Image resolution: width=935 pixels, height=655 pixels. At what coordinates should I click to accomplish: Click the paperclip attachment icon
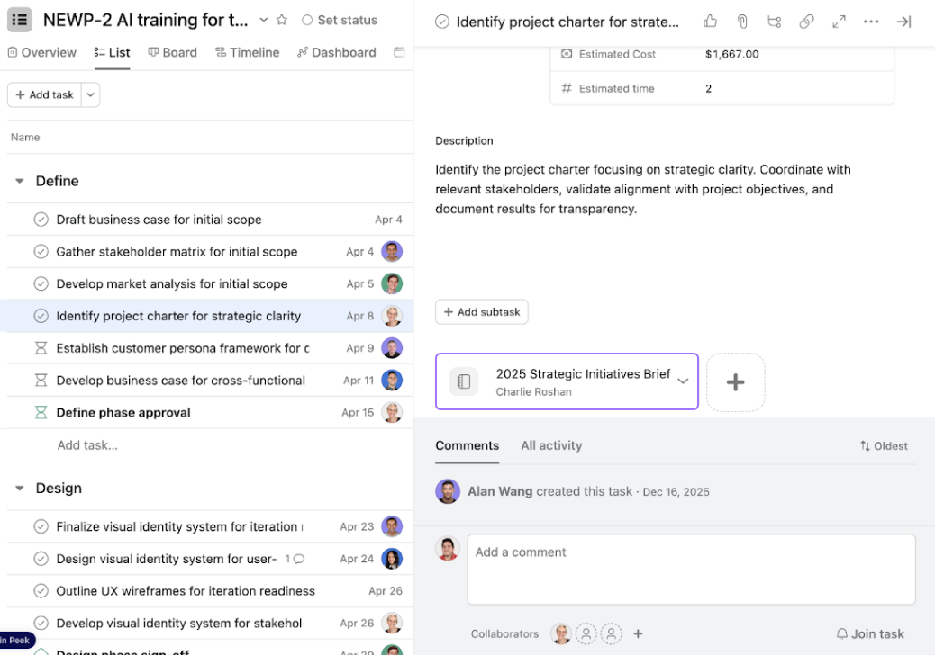point(742,22)
